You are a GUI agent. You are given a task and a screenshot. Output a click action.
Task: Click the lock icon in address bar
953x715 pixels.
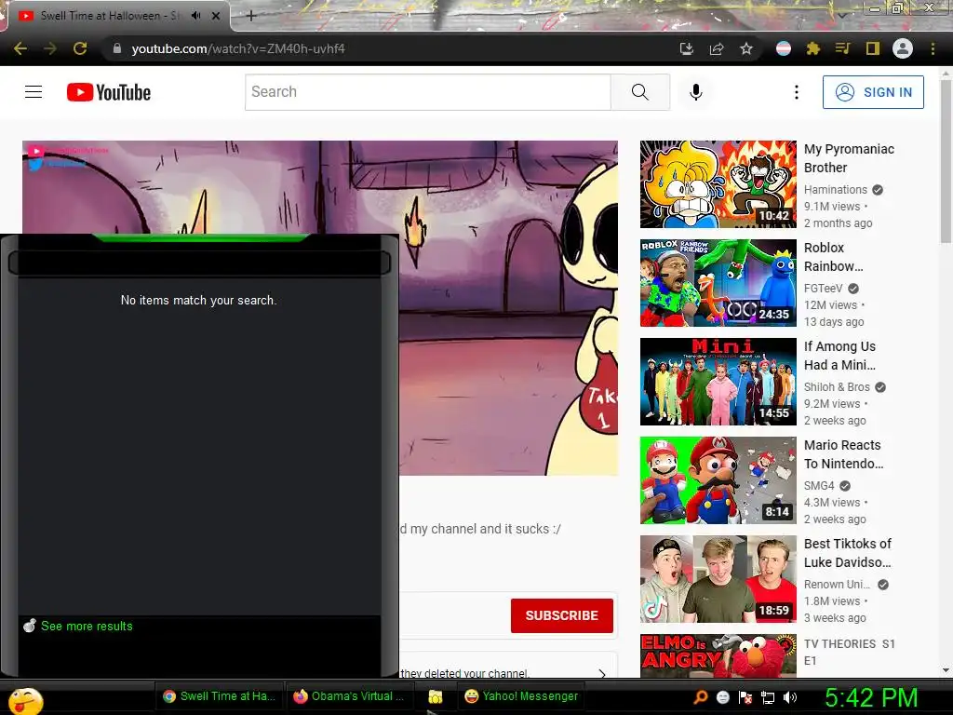117,48
